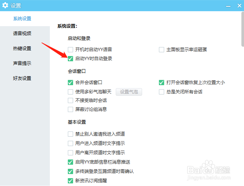
Task: Enable 用户进入频道时文字提示
Action: point(70,143)
